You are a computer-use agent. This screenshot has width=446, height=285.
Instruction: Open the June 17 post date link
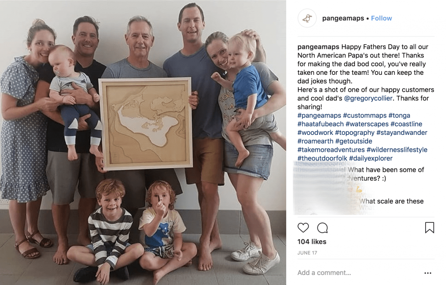click(x=307, y=253)
